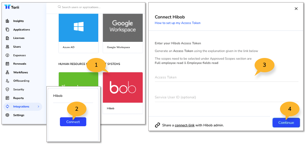Click the Reports list icon
The image size is (305, 146).
[x=7, y=98]
